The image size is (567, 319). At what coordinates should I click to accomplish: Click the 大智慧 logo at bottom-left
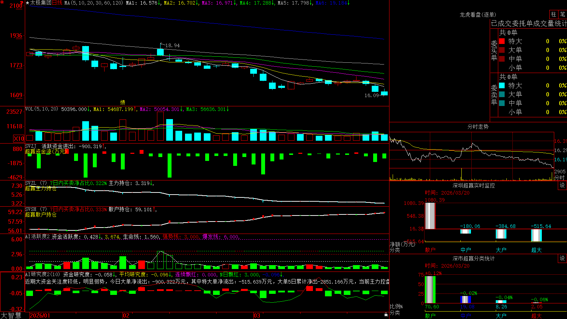pos(11,315)
